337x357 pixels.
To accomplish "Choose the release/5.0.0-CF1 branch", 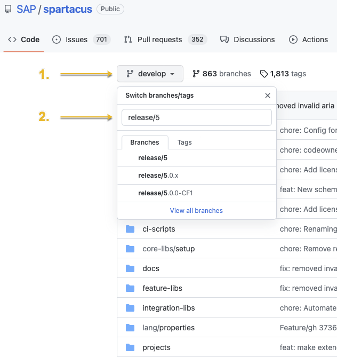I will [165, 193].
